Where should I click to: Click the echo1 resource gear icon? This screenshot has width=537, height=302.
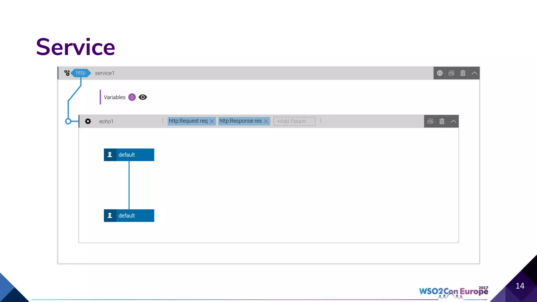pos(88,121)
